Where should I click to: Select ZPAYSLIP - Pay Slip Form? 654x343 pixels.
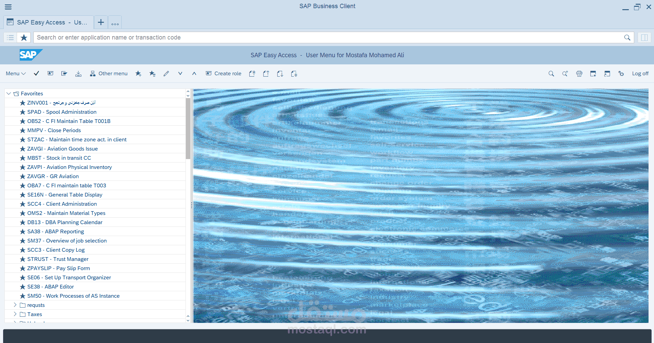point(95,268)
